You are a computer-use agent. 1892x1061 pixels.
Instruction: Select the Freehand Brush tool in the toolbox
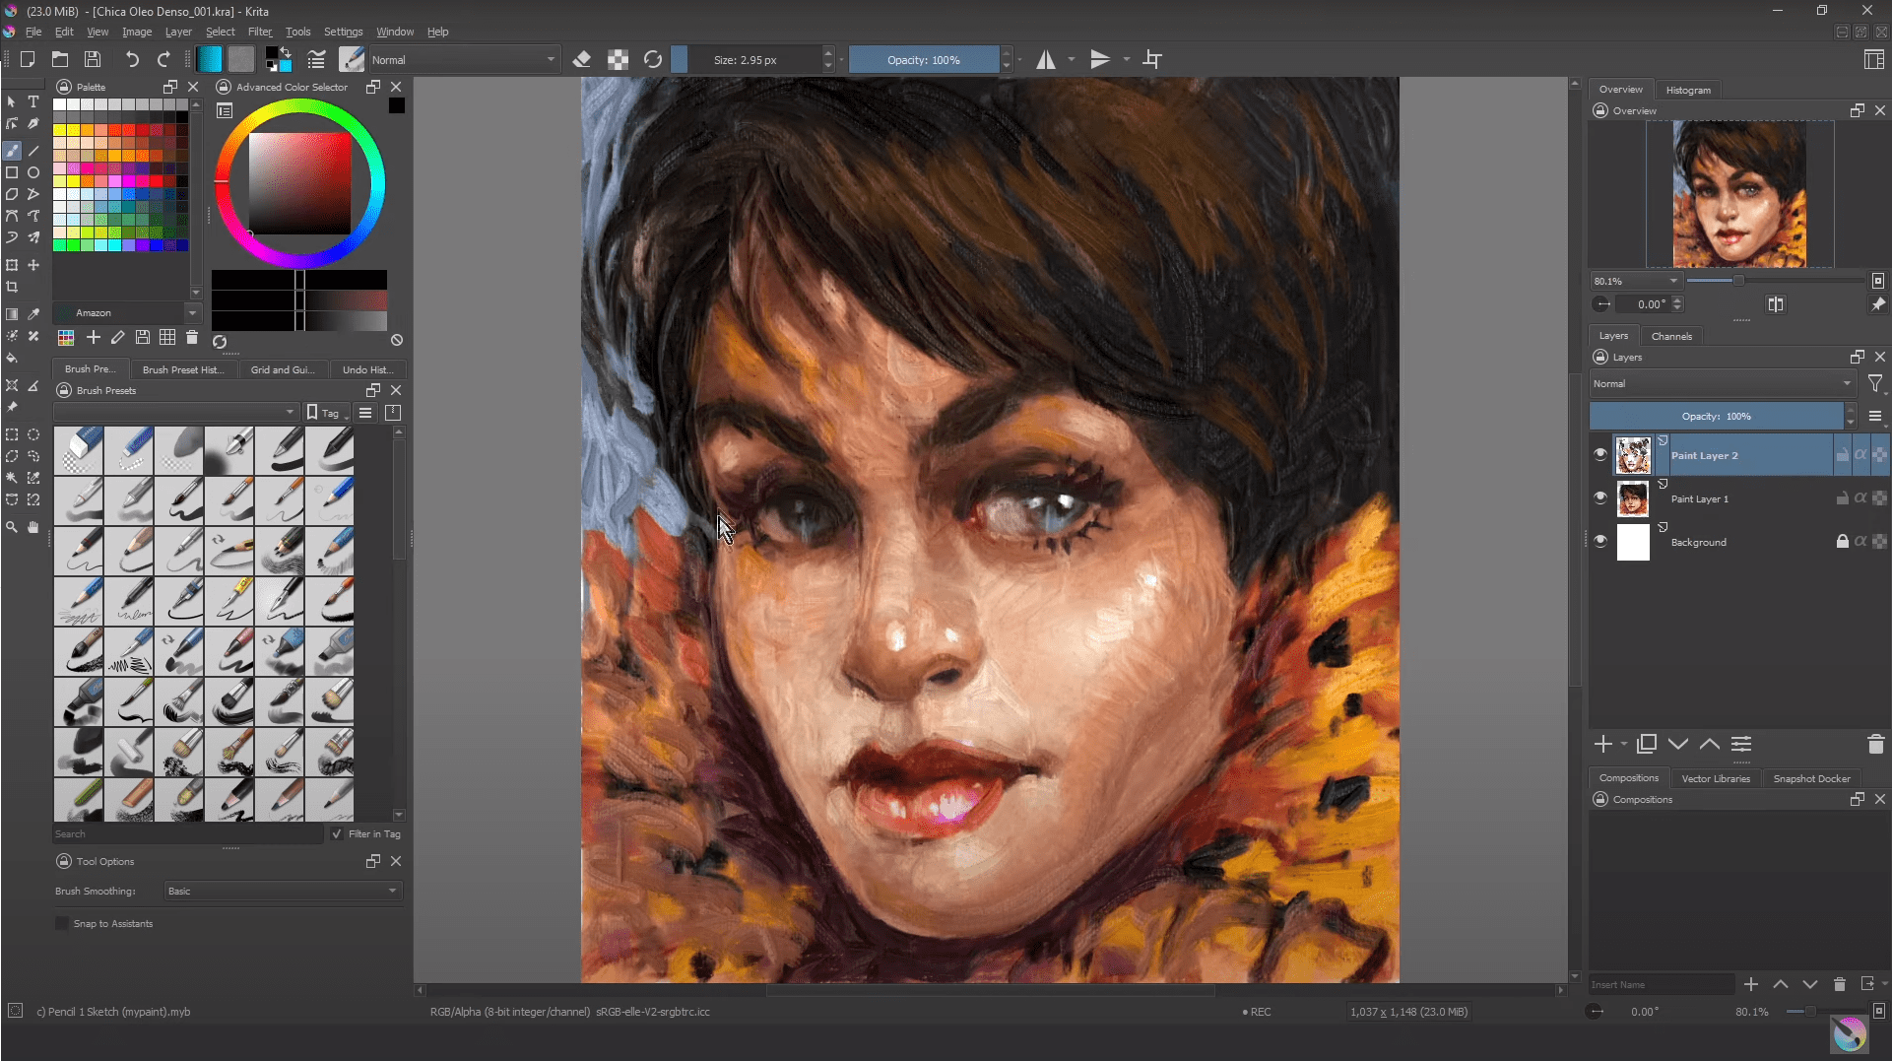(x=13, y=150)
